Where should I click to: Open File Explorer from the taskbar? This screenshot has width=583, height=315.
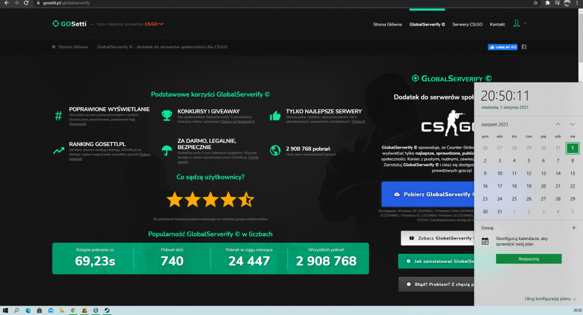tap(62, 310)
